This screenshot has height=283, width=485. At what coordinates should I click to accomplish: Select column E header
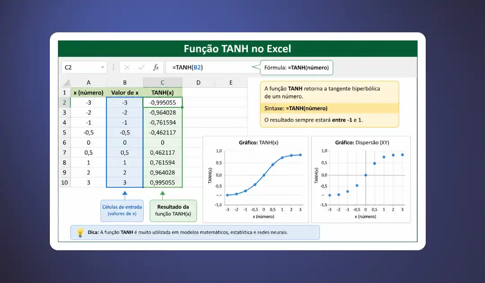point(231,83)
